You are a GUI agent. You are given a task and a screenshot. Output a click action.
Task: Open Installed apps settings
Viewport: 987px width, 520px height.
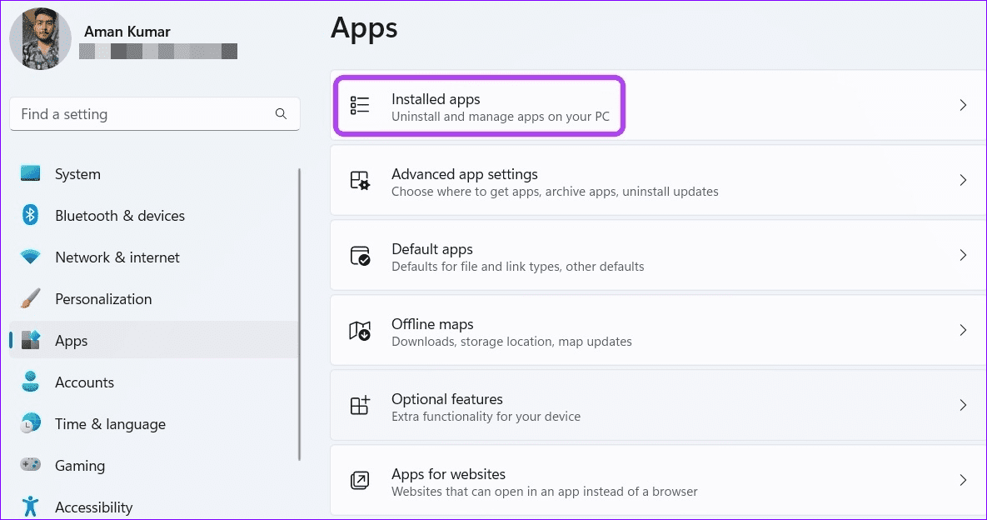[x=479, y=105]
